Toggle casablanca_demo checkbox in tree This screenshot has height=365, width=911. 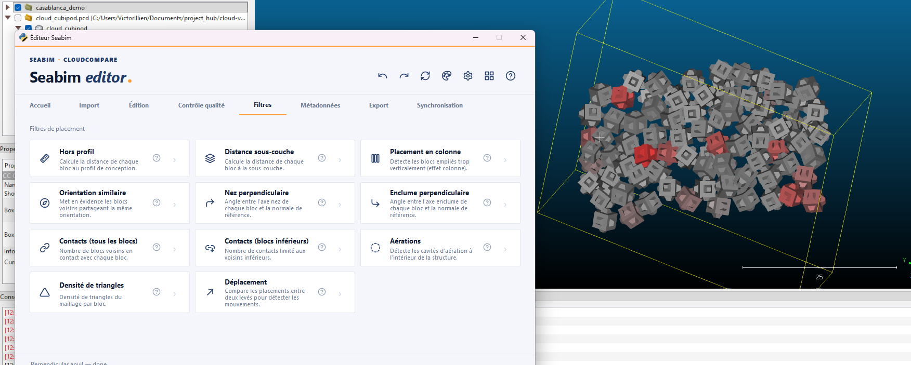coord(18,7)
